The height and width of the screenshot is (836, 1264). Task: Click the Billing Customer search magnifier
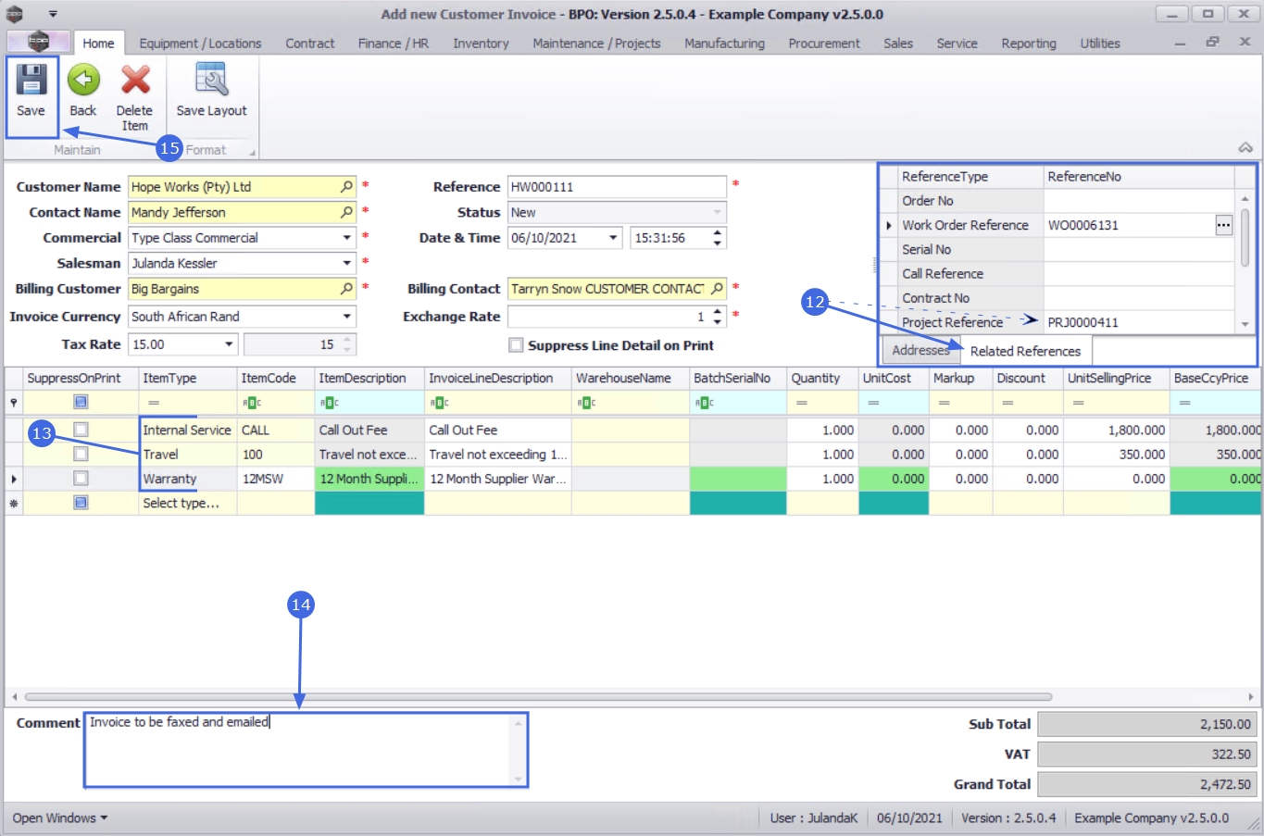click(346, 289)
